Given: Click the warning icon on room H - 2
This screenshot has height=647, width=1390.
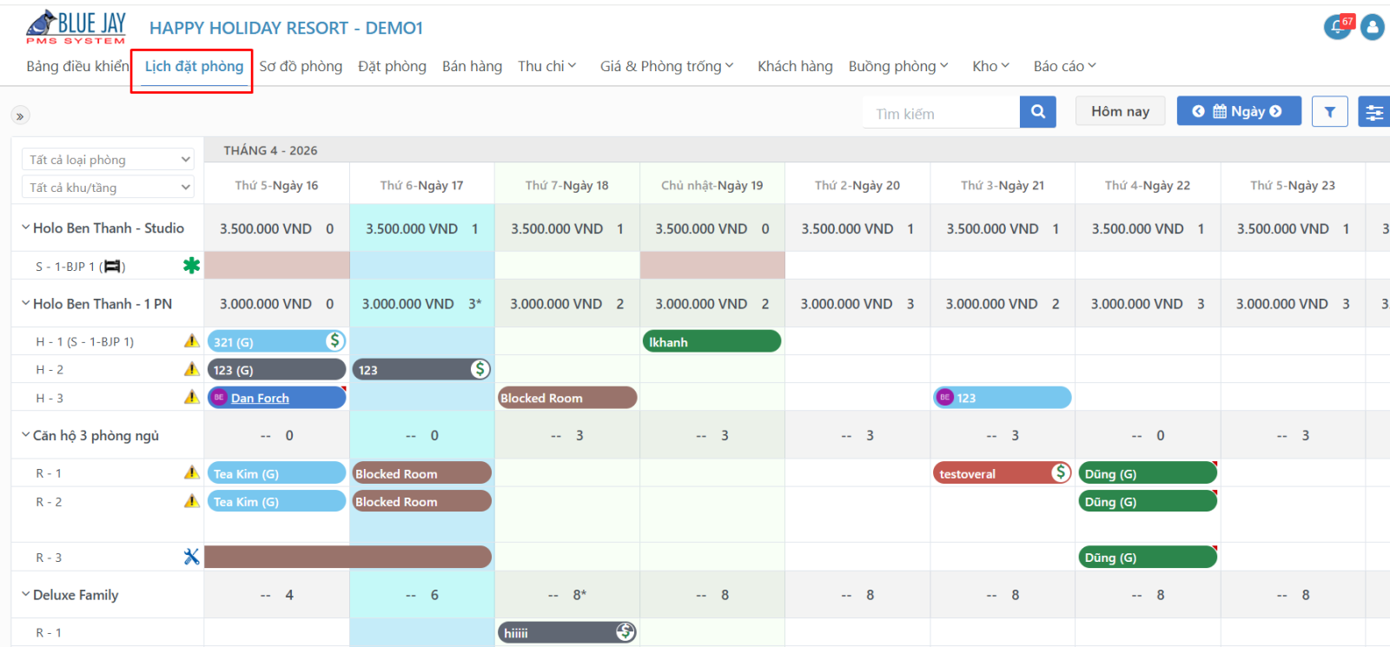Looking at the screenshot, I should click(192, 369).
